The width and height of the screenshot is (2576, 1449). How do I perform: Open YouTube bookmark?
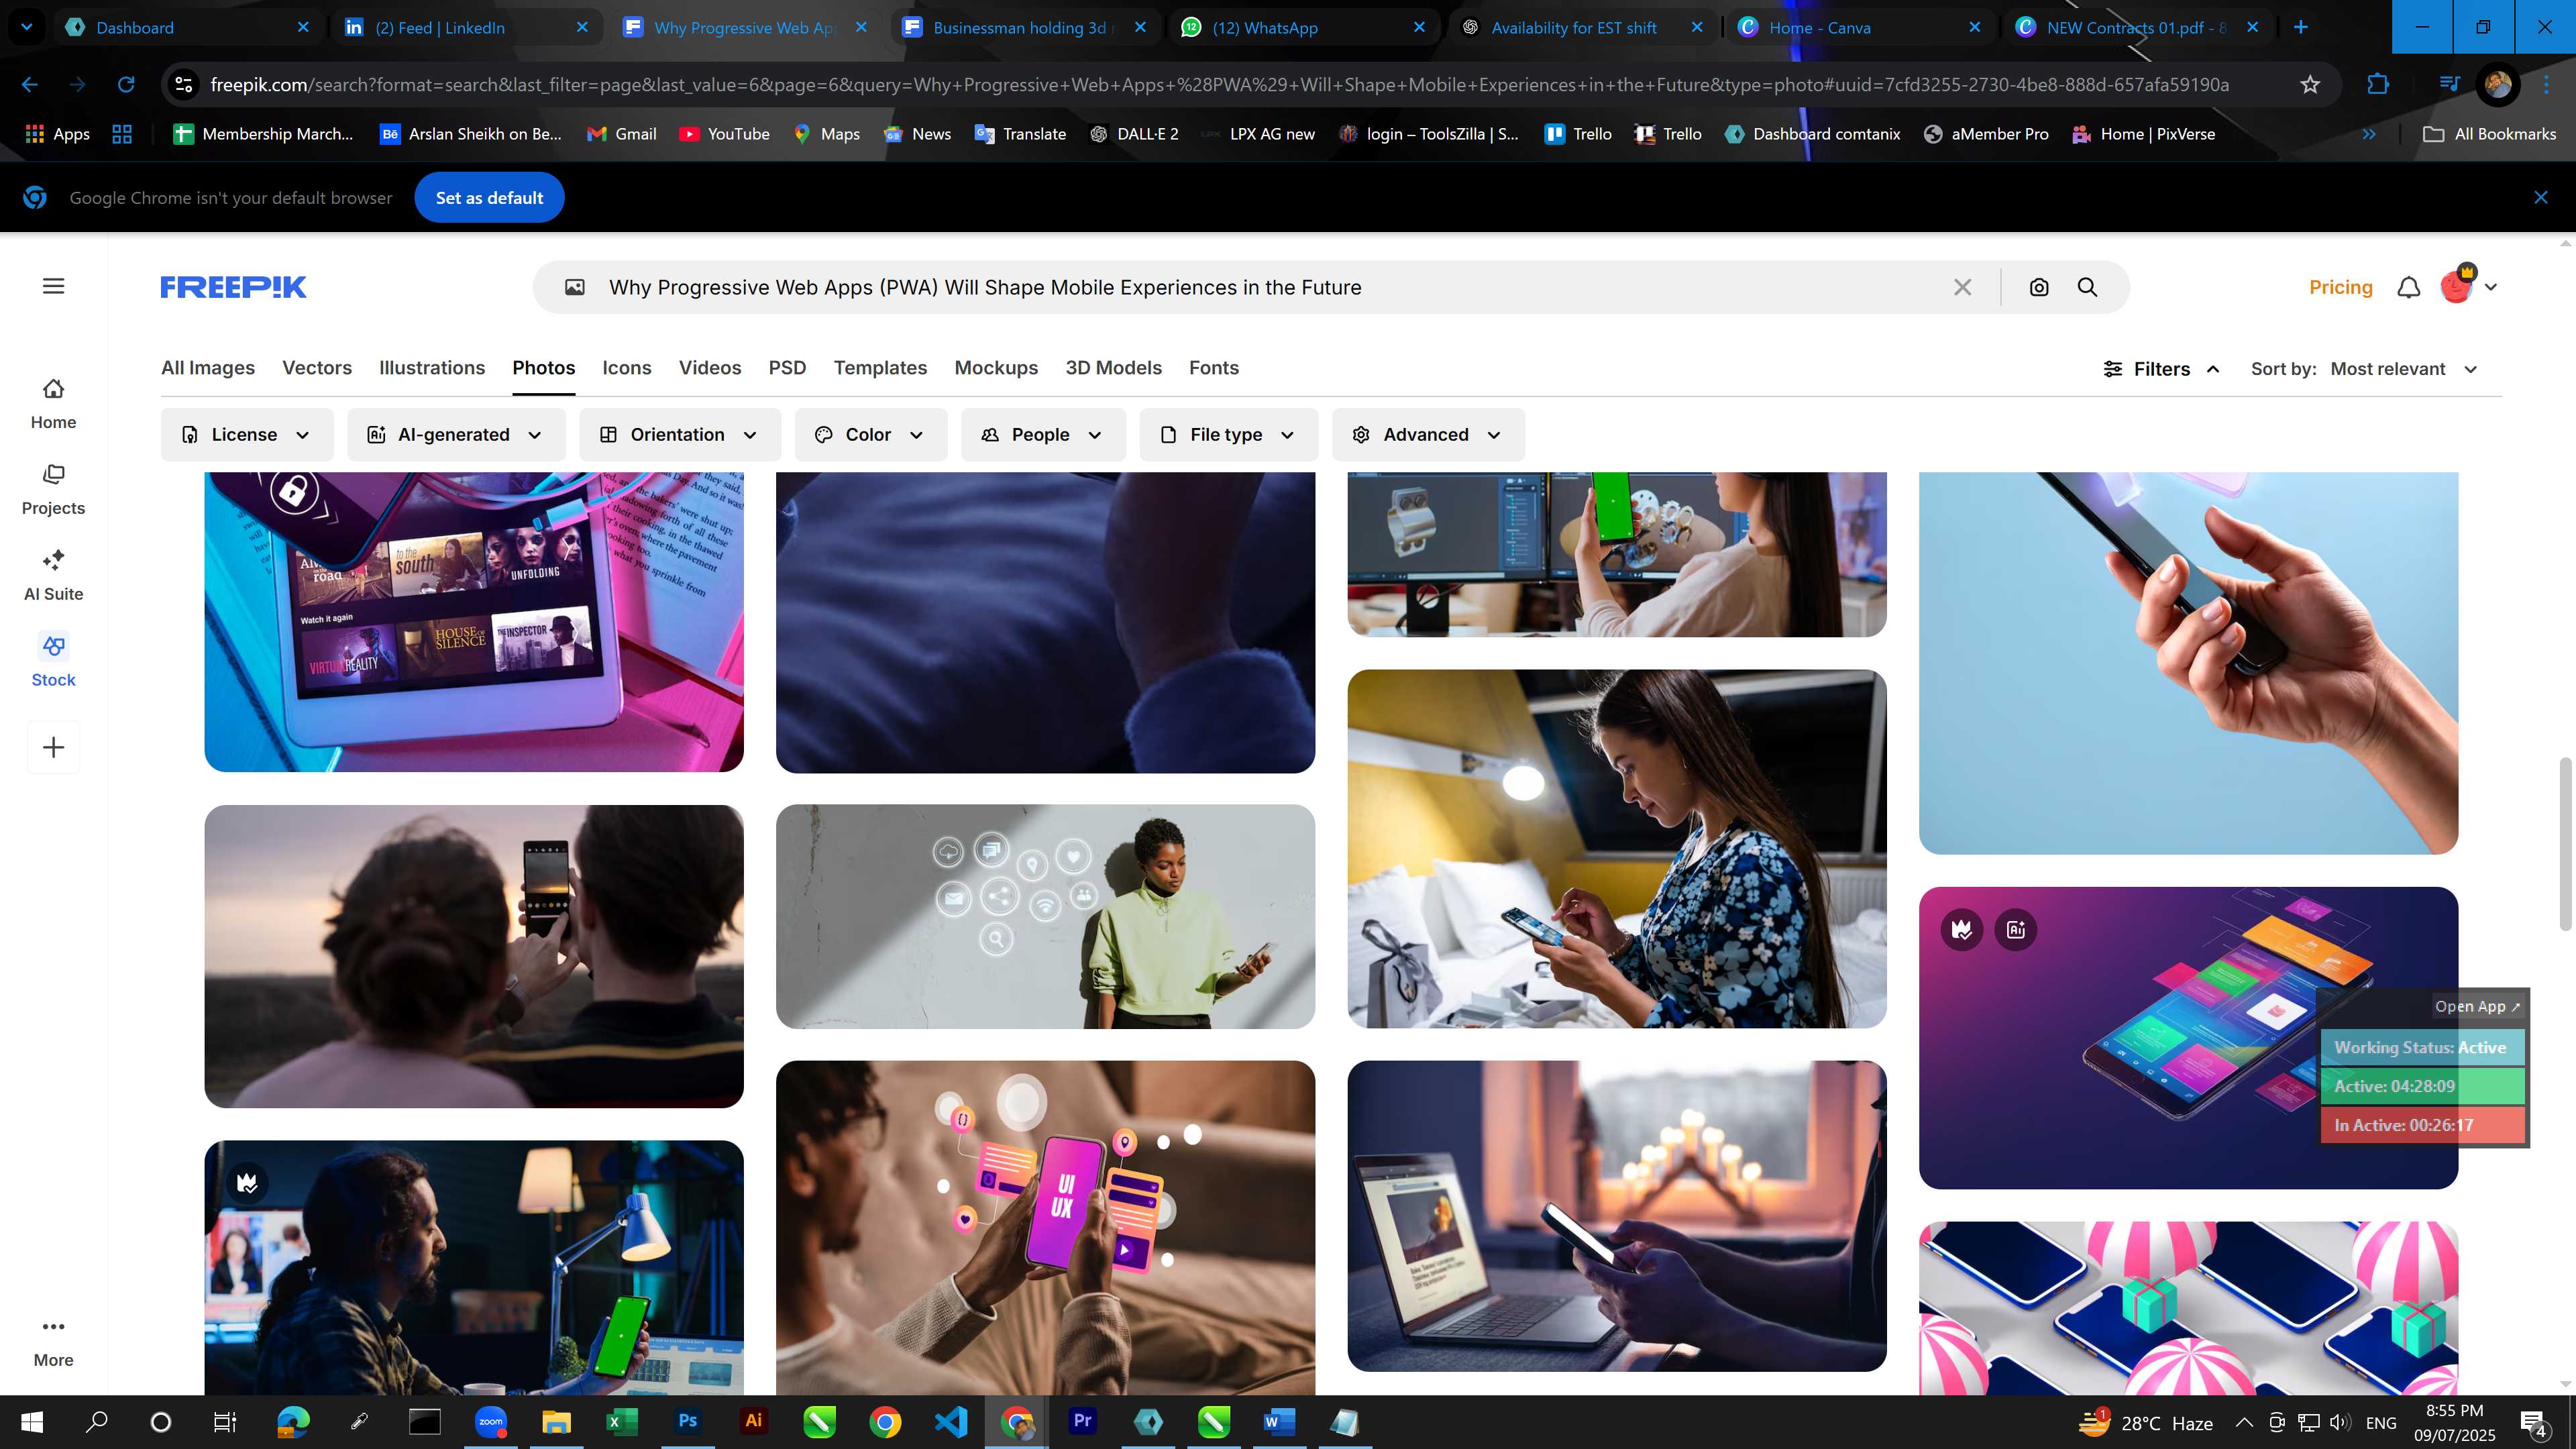click(724, 134)
